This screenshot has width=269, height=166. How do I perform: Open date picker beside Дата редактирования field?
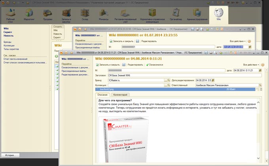tap(213, 80)
